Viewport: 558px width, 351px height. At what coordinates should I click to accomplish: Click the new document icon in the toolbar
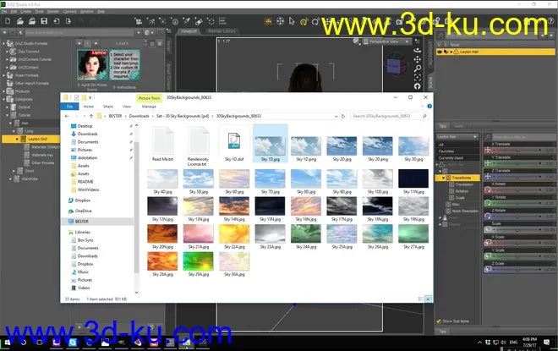coord(6,19)
